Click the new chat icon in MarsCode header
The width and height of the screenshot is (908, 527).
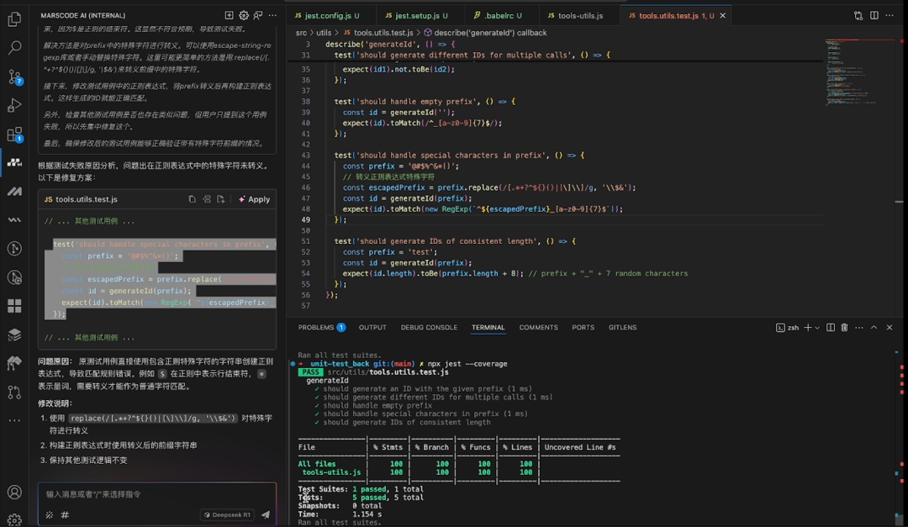pyautogui.click(x=229, y=15)
